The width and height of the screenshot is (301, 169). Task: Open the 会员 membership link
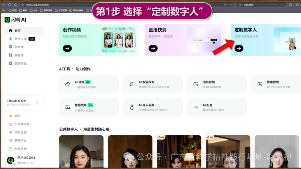point(17,116)
